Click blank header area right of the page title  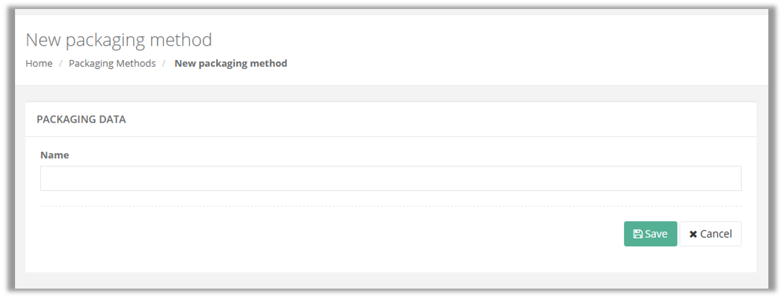tap(481, 40)
